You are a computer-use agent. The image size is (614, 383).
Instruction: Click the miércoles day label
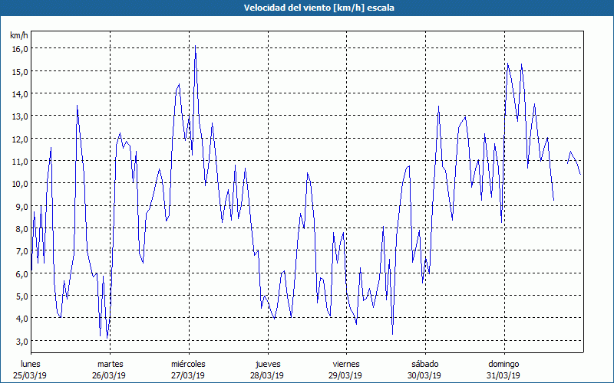(x=188, y=364)
